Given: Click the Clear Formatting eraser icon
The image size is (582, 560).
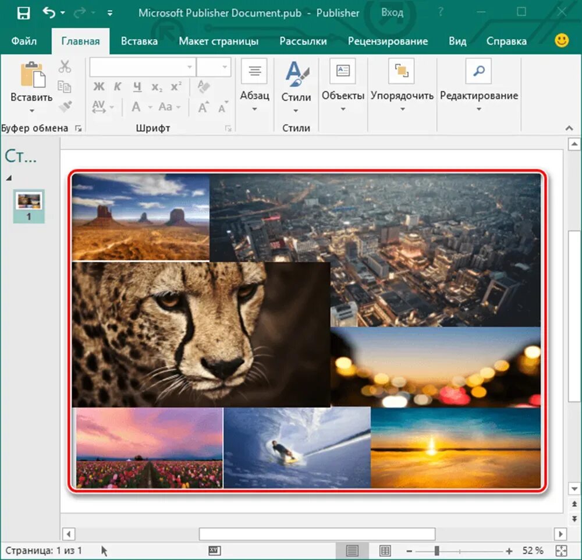Looking at the screenshot, I should [x=203, y=87].
